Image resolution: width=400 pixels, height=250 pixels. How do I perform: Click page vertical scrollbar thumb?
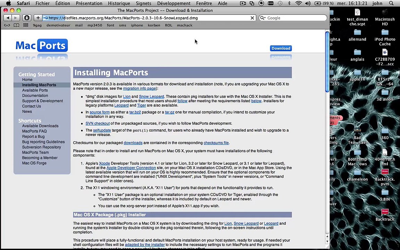pos(327,61)
